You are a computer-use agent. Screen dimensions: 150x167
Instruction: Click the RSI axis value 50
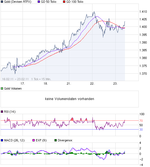(141, 125)
